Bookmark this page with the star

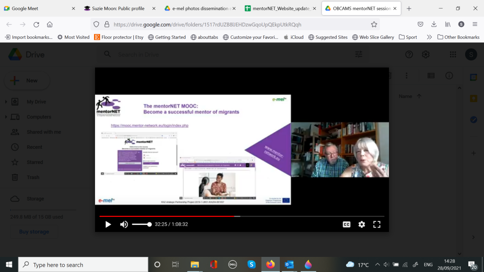click(374, 25)
